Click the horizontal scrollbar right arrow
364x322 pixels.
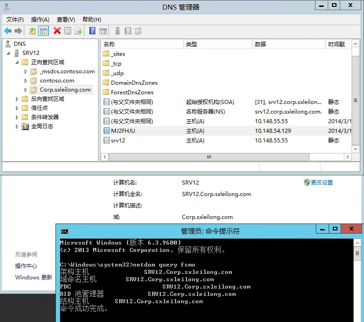(347, 157)
